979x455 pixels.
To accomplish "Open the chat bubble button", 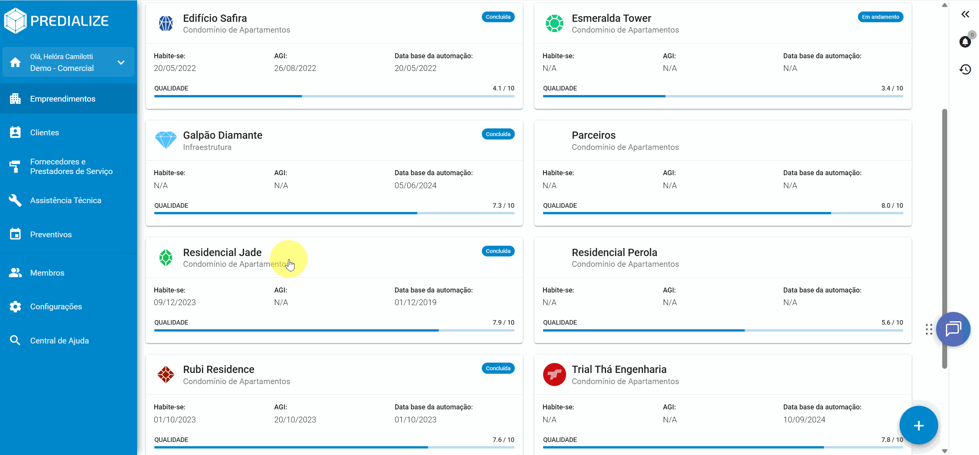I will coord(953,329).
